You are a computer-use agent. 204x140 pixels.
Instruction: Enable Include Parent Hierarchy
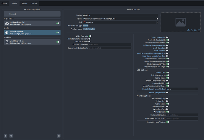pyautogui.click(x=89, y=39)
